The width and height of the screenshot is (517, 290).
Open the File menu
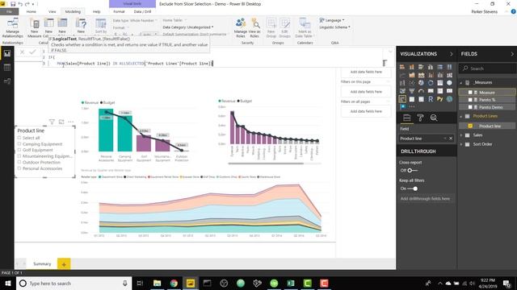pos(9,11)
